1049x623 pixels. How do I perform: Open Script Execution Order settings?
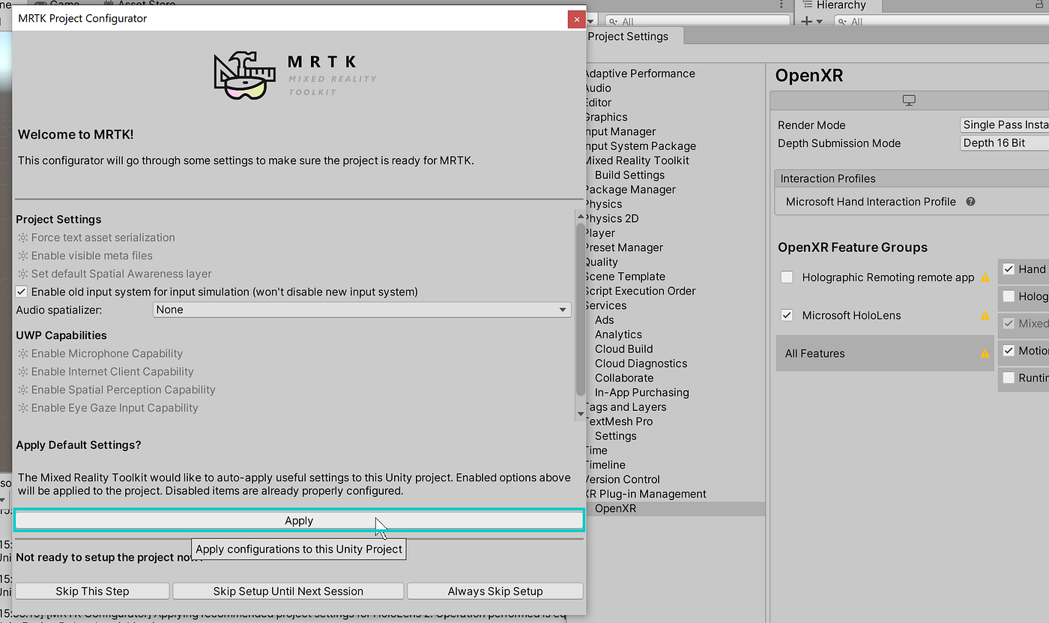tap(641, 291)
